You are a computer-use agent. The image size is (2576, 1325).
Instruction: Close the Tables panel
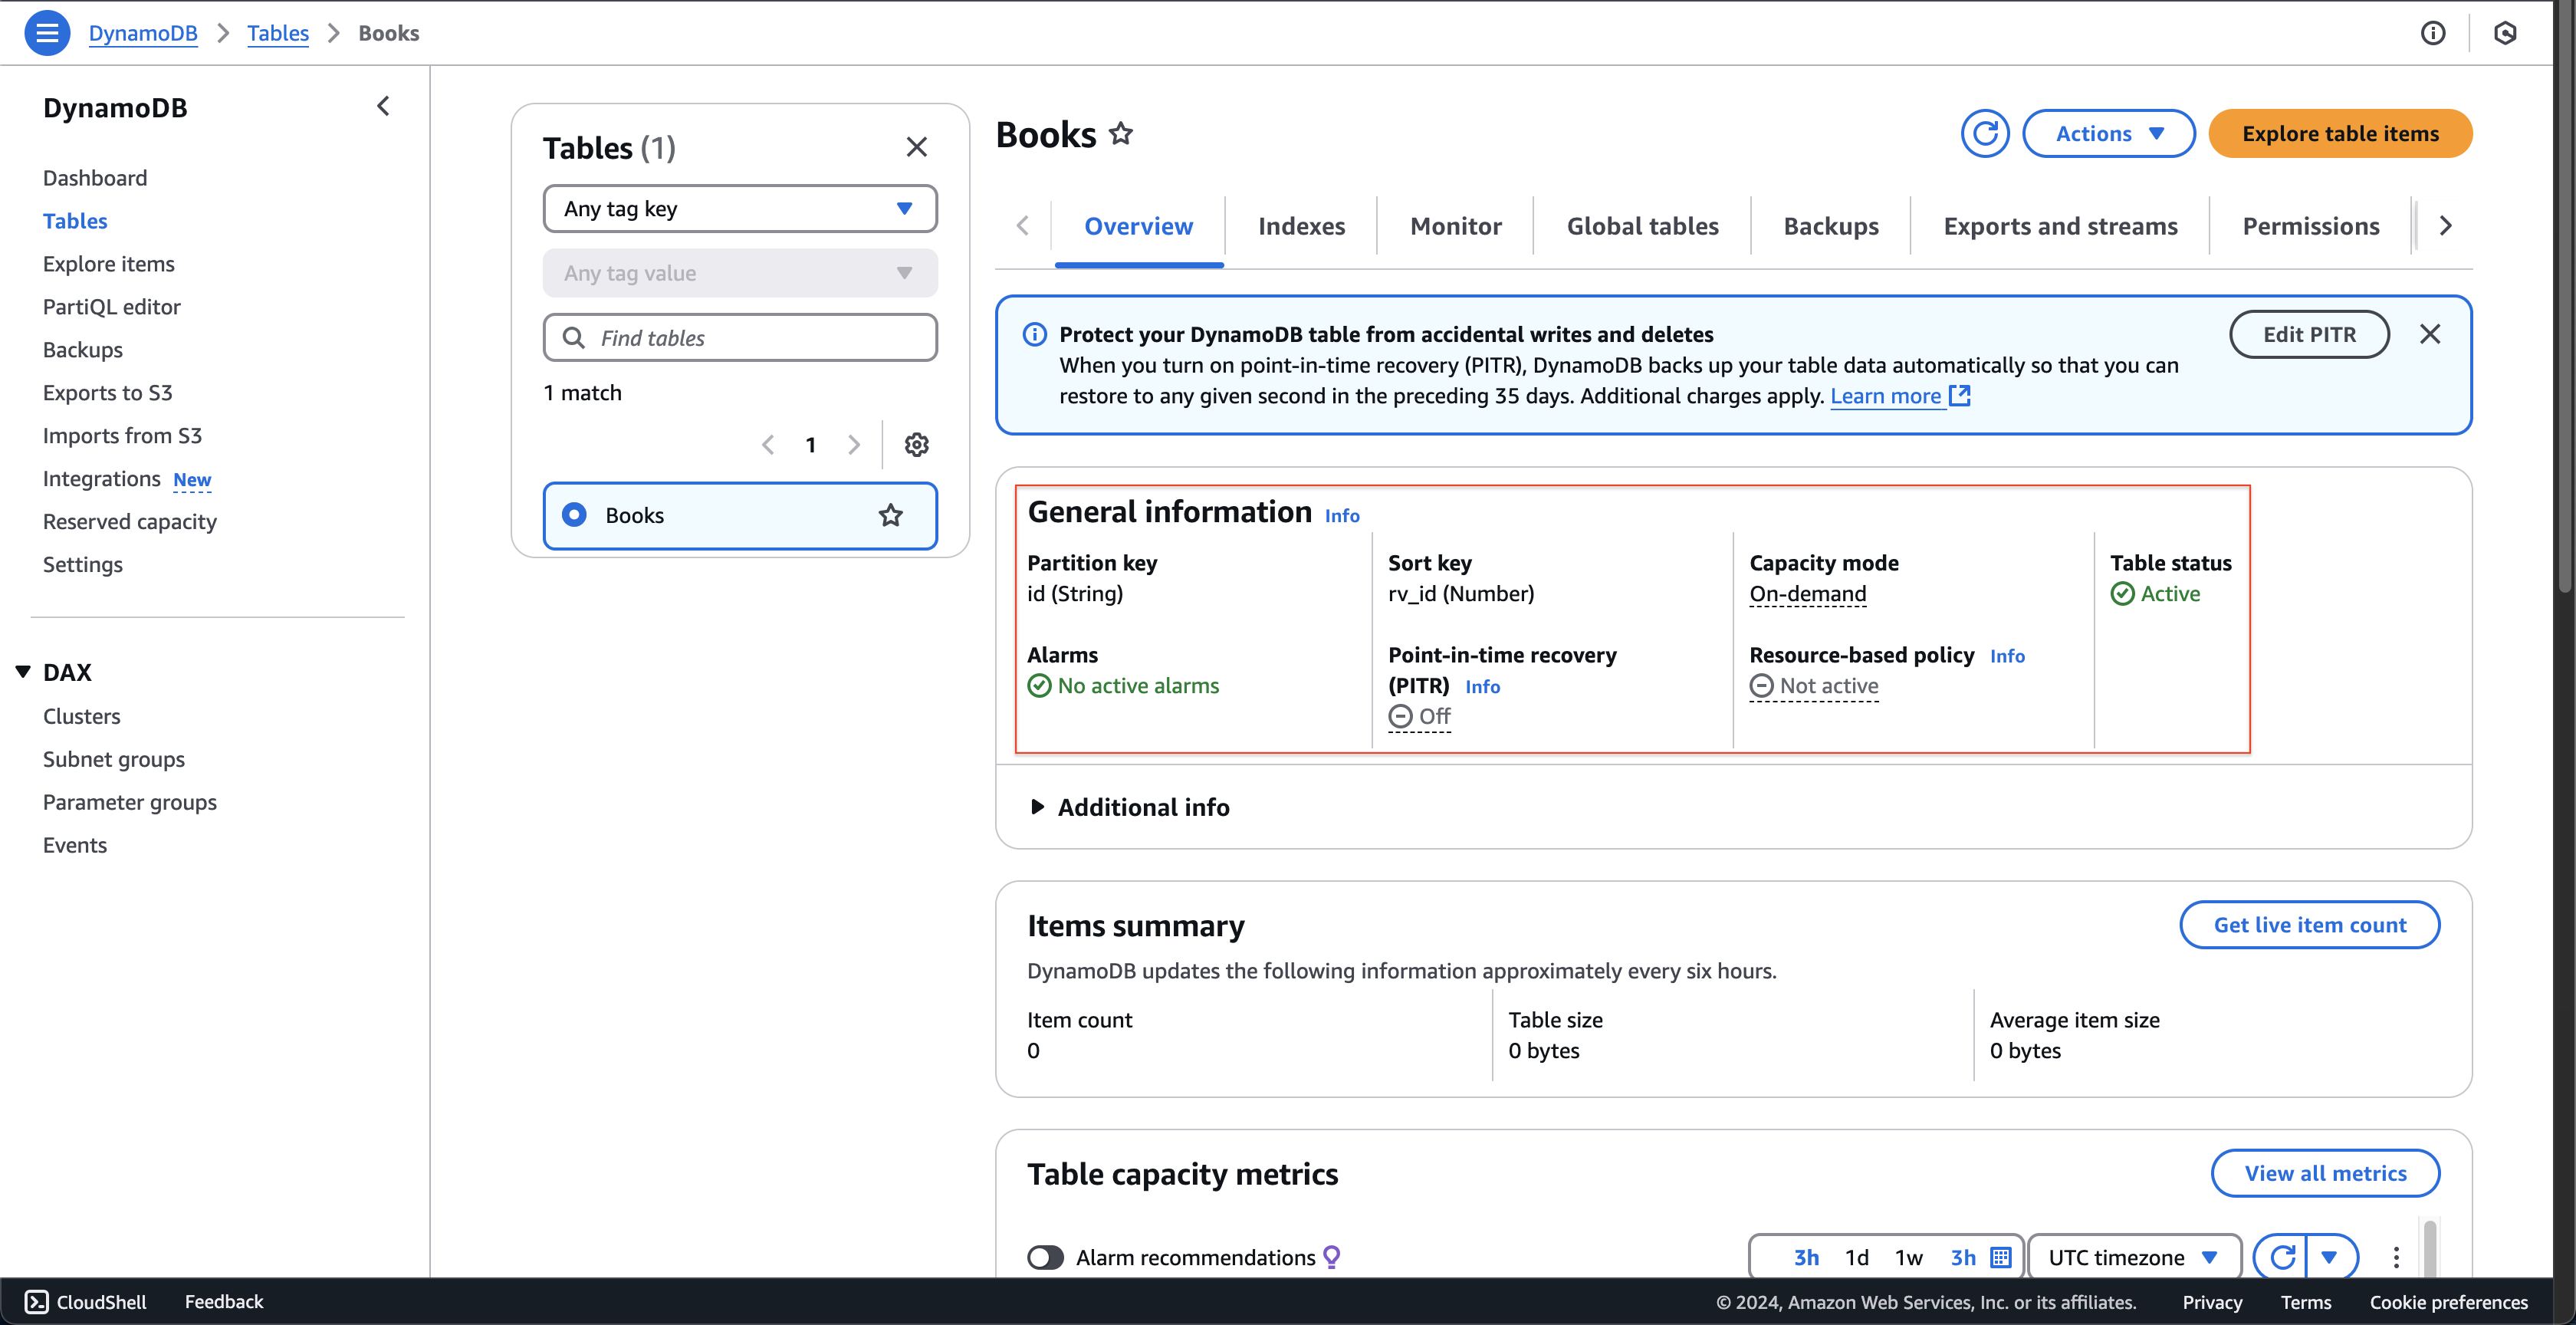tap(916, 147)
